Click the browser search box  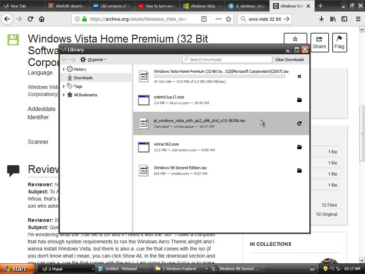click(x=264, y=19)
